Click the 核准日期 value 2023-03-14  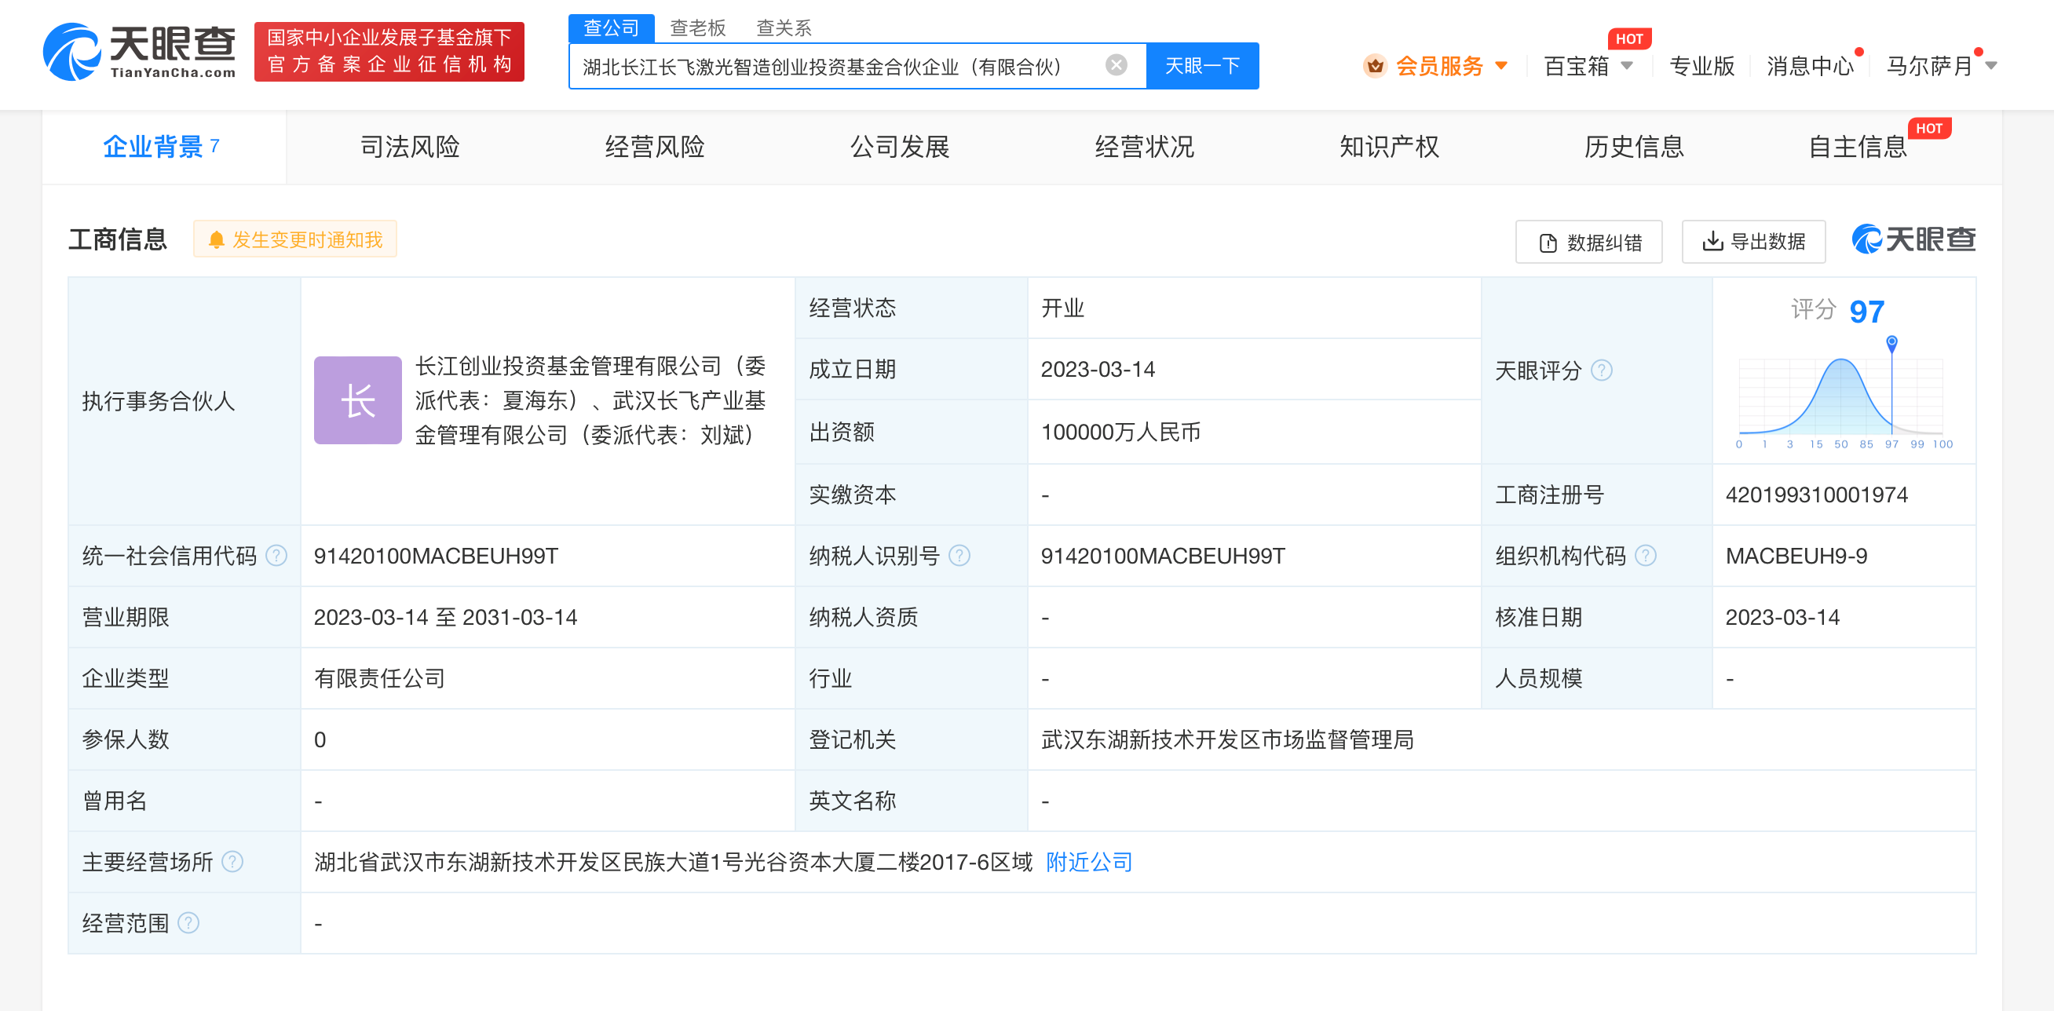point(1782,617)
